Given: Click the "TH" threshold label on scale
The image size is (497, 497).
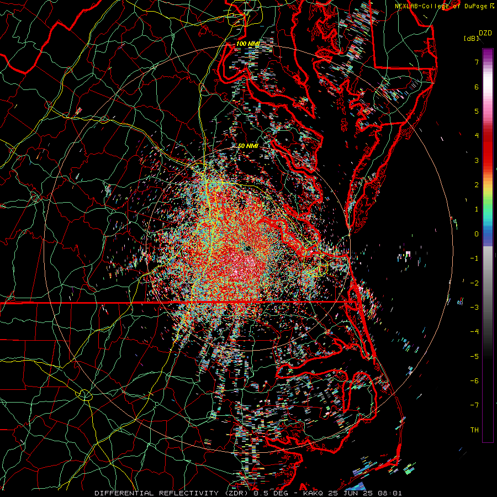Looking at the screenshot, I should click(x=474, y=430).
